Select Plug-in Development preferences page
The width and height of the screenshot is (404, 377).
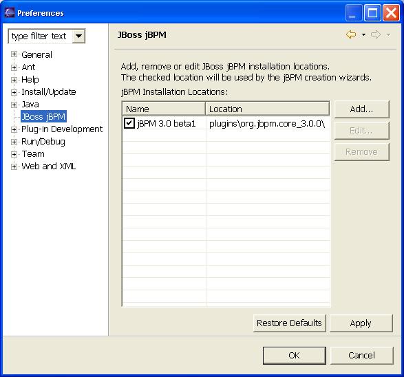[62, 129]
